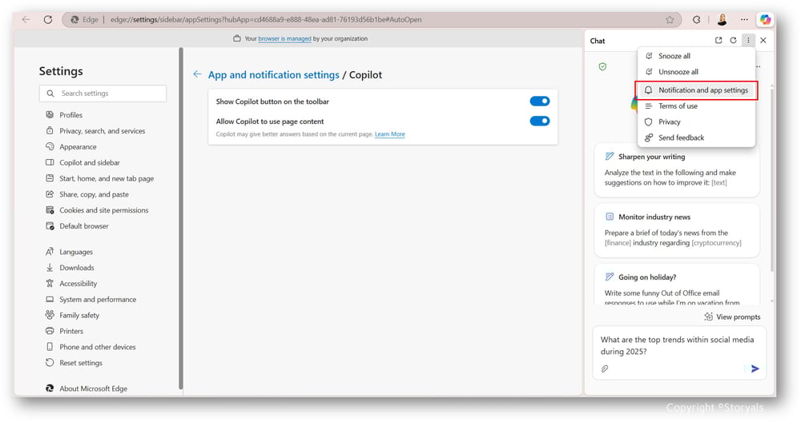Open the Learn More link
This screenshot has height=422, width=801.
(x=390, y=134)
